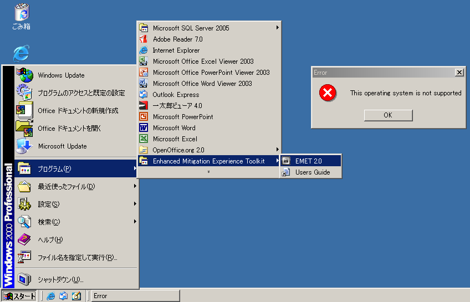The height and width of the screenshot is (302, 470).
Task: Expand the Microsoft SQL Server 2005 submenu arrow
Action: [278, 28]
